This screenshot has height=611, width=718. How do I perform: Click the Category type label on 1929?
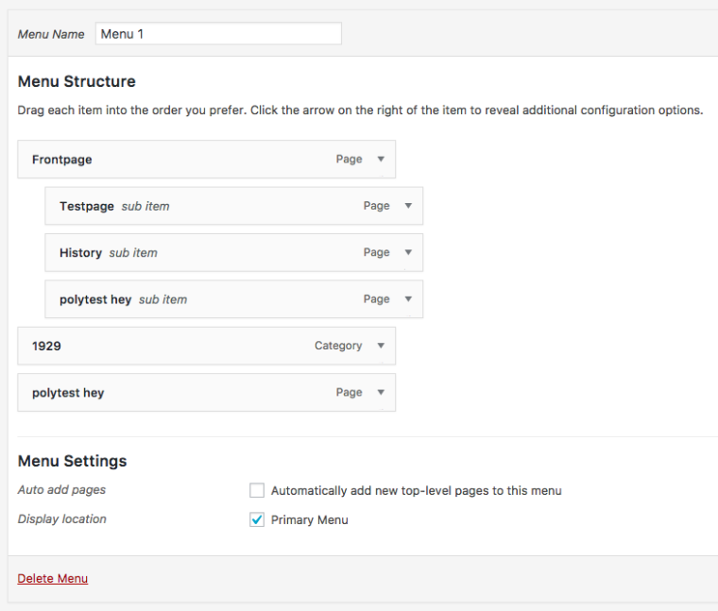click(x=338, y=346)
